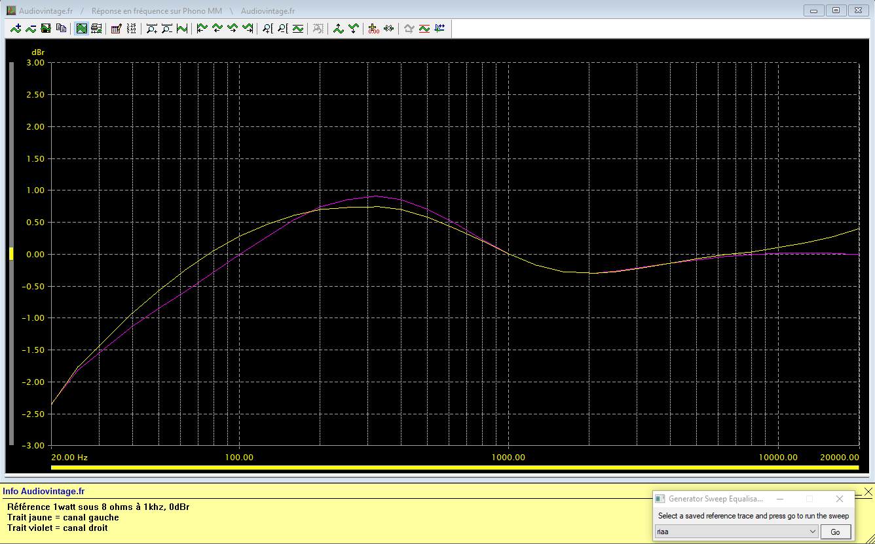Click the red and green trace lines icon
This screenshot has width=875, height=544.
tap(424, 29)
